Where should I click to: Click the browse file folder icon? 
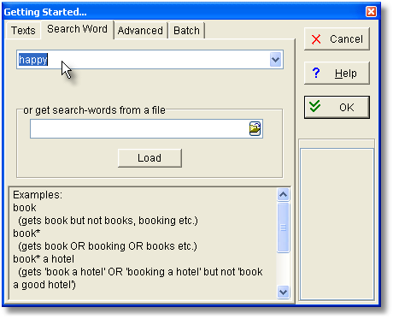(255, 129)
